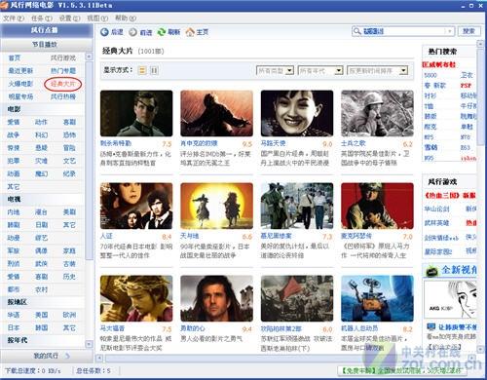Viewport: 487px width, 380px height.
Task: Switch to the 节目播放 tab
Action: tap(45, 44)
